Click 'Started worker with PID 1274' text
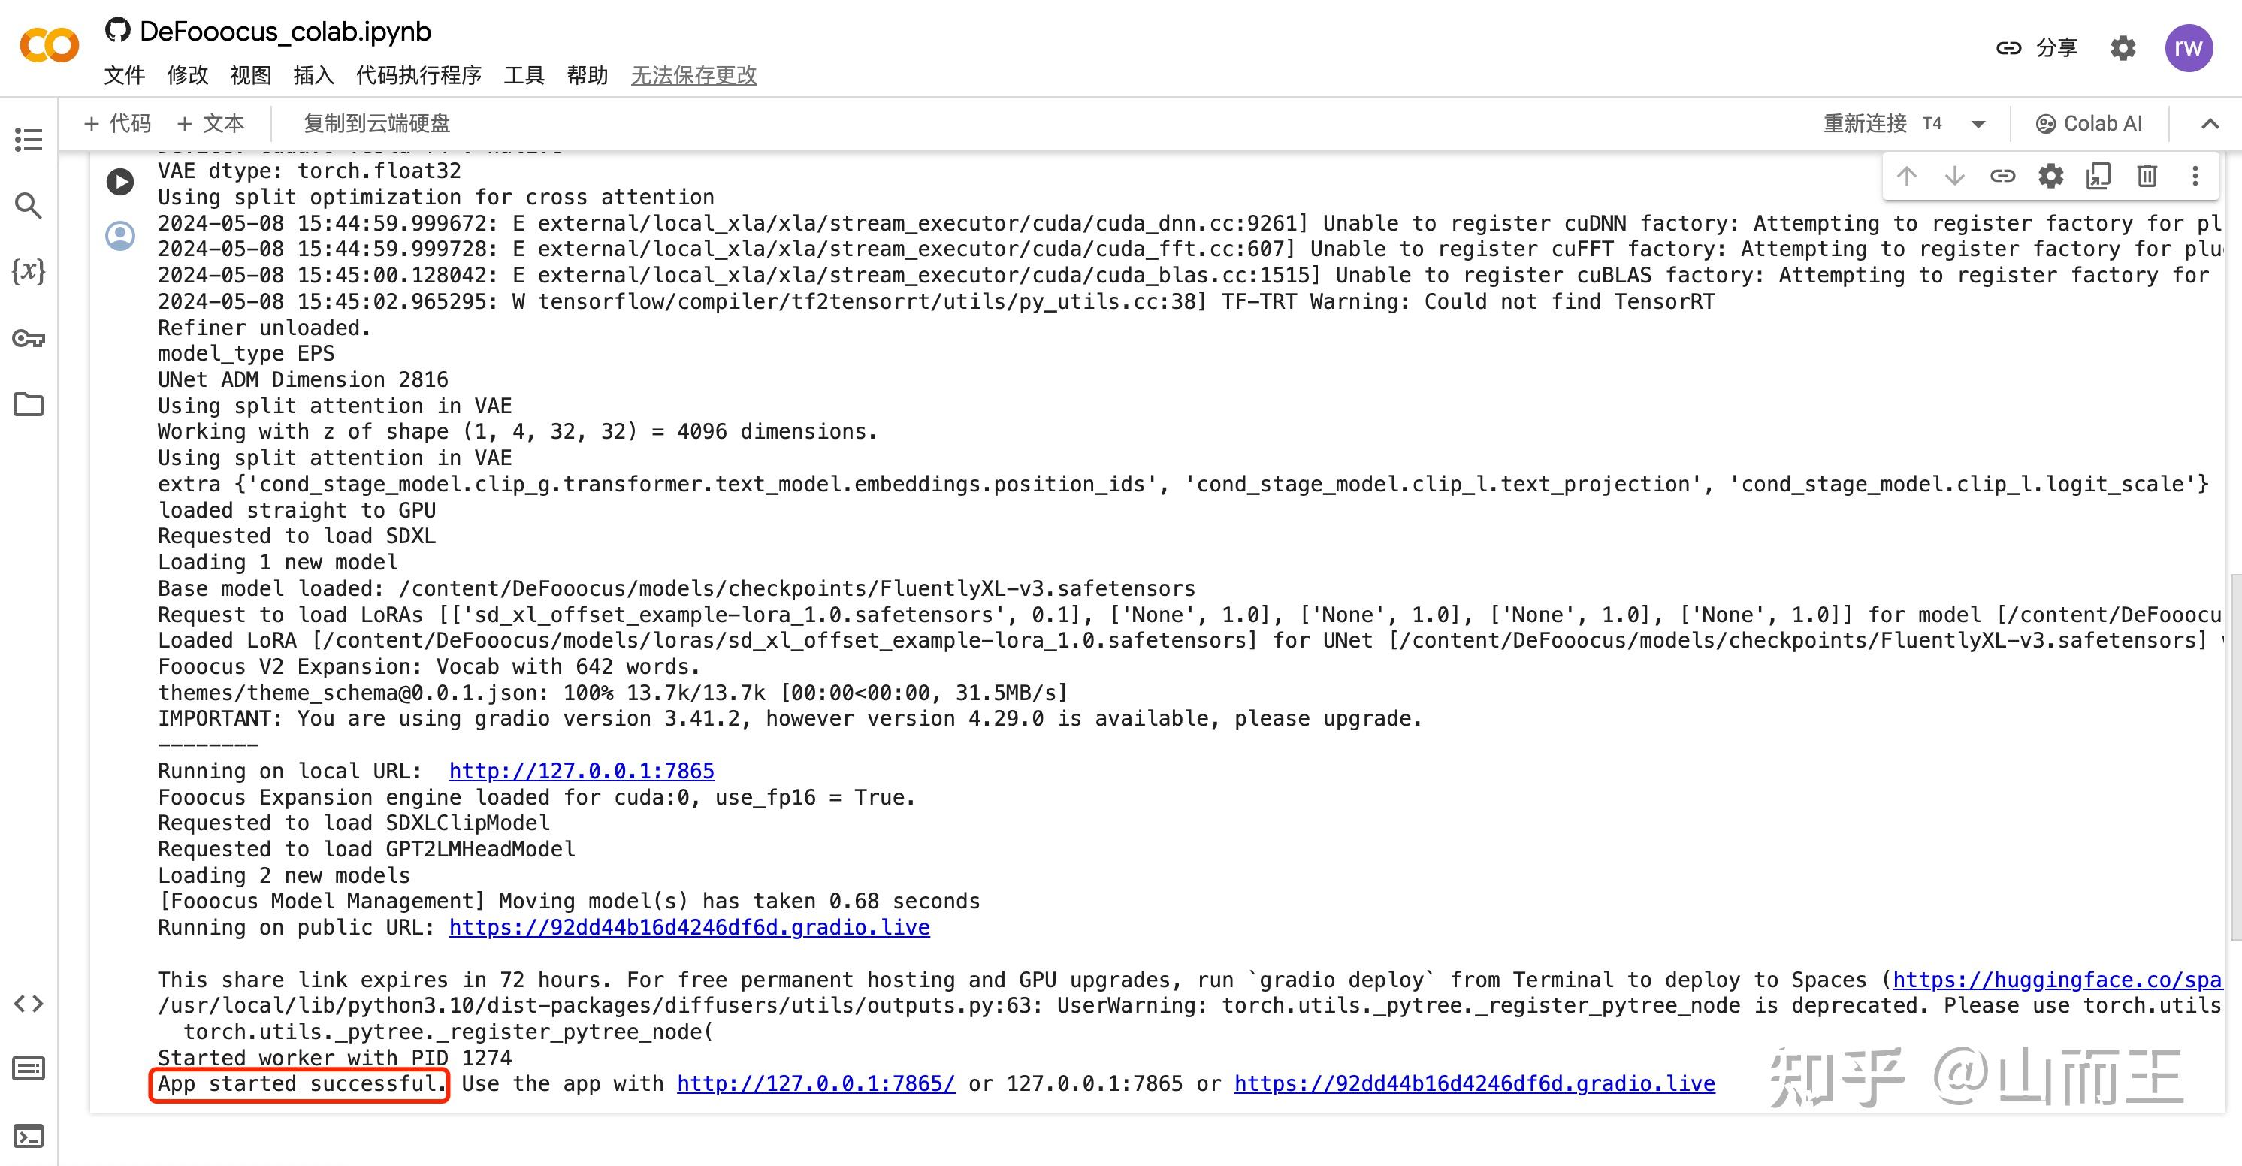 pos(334,1058)
